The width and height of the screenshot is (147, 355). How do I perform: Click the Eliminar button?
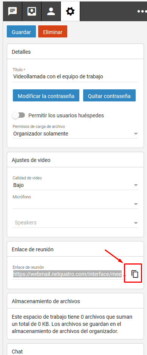[x=53, y=32]
